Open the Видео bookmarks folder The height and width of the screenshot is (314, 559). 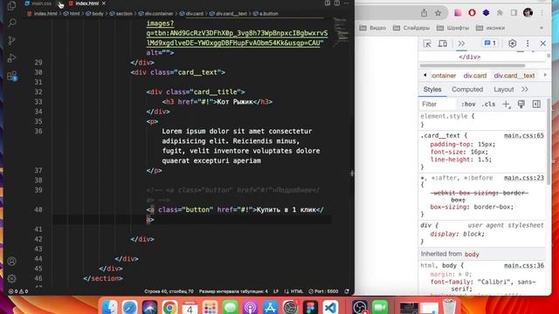[x=373, y=28]
